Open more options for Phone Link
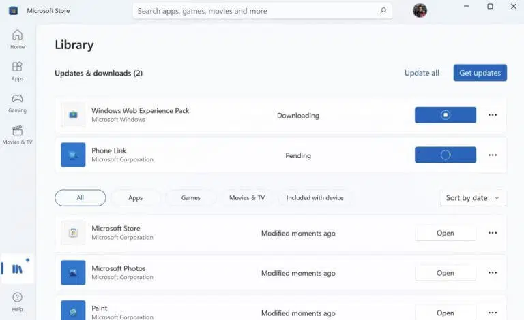Image resolution: width=524 pixels, height=320 pixels. [x=493, y=155]
